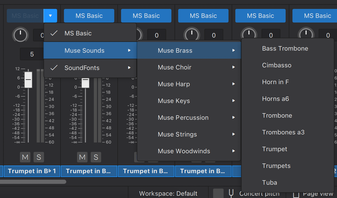Select Muse Brass in the sounds submenu

[x=174, y=50]
